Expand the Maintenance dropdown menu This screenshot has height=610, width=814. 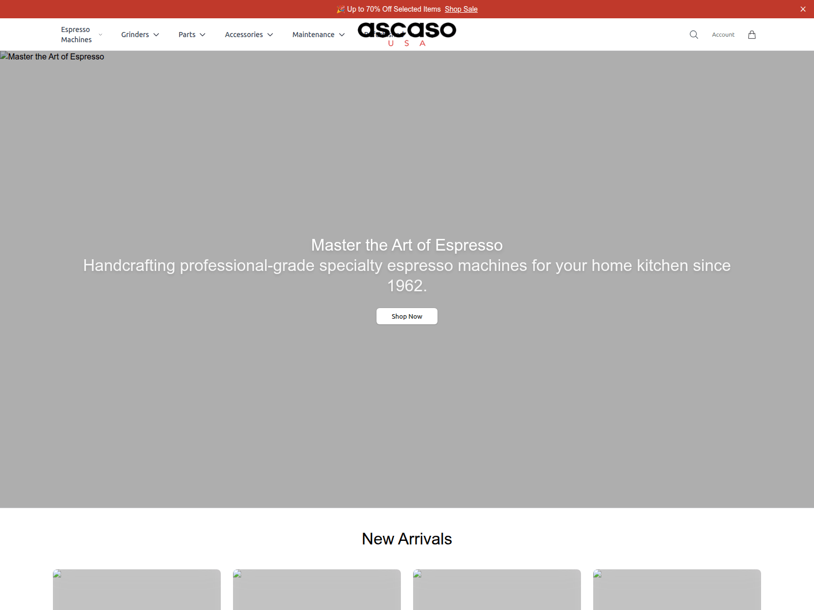318,35
